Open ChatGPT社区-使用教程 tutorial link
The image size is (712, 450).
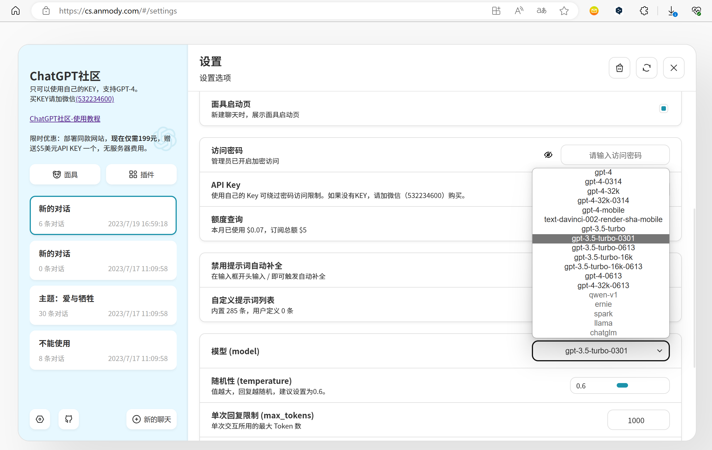coord(65,118)
